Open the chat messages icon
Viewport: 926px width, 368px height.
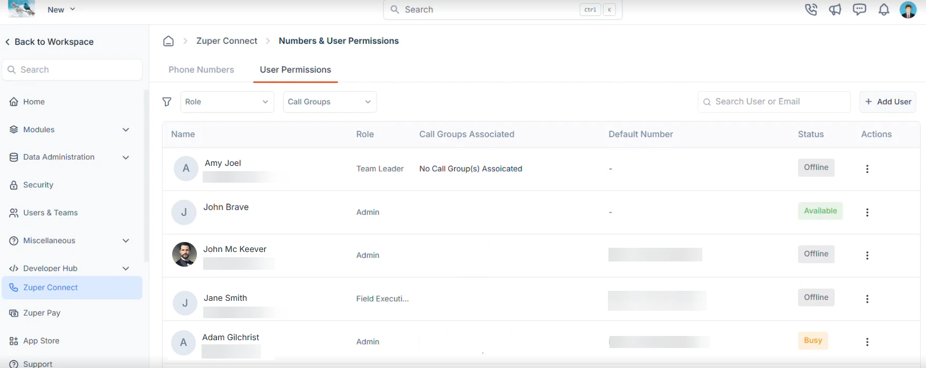(x=859, y=10)
